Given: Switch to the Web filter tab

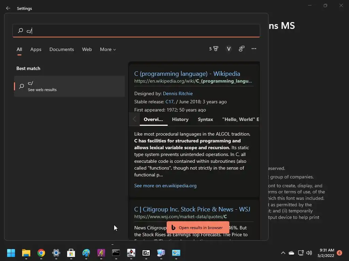Looking at the screenshot, I should [87, 49].
